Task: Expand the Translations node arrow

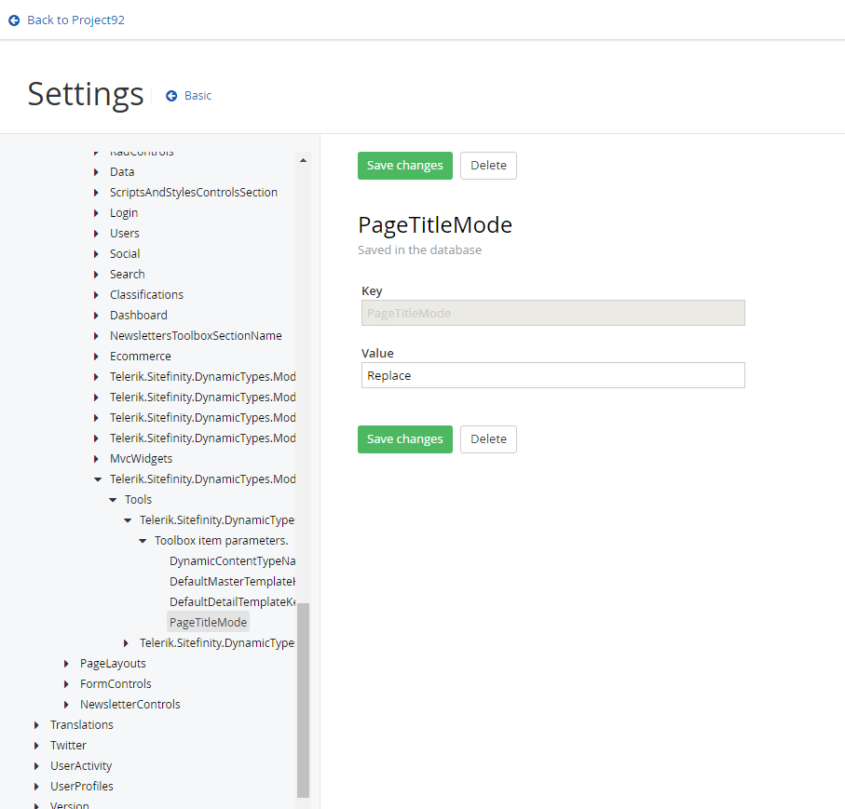Action: click(36, 725)
